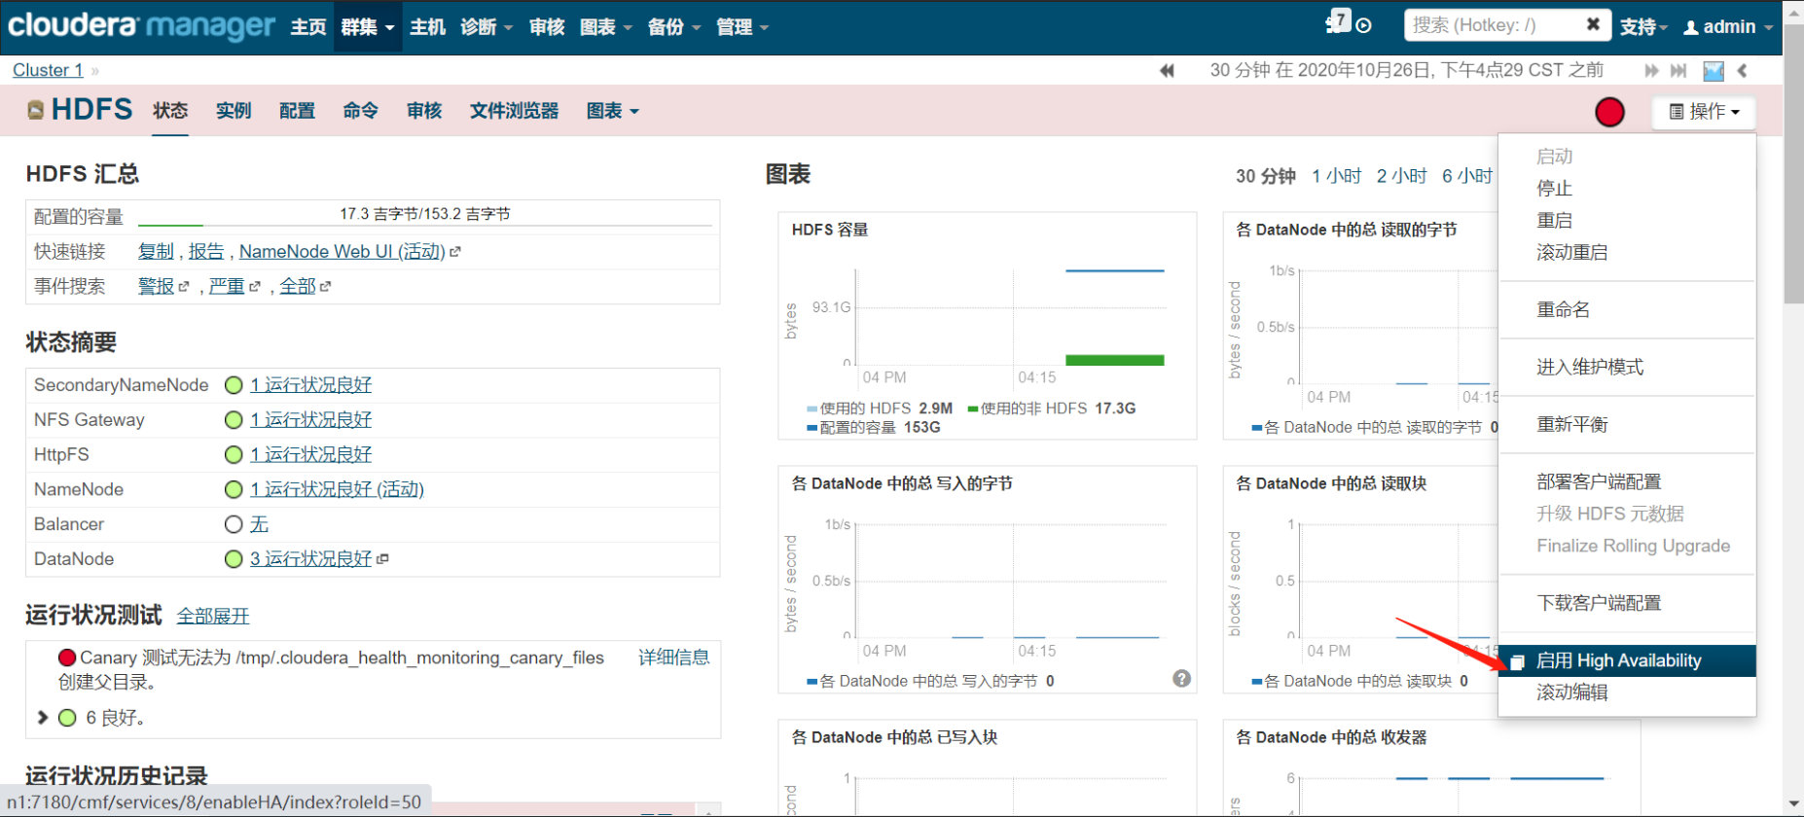Click the fast-forward time range icon
1804x817 pixels.
coord(1651,70)
